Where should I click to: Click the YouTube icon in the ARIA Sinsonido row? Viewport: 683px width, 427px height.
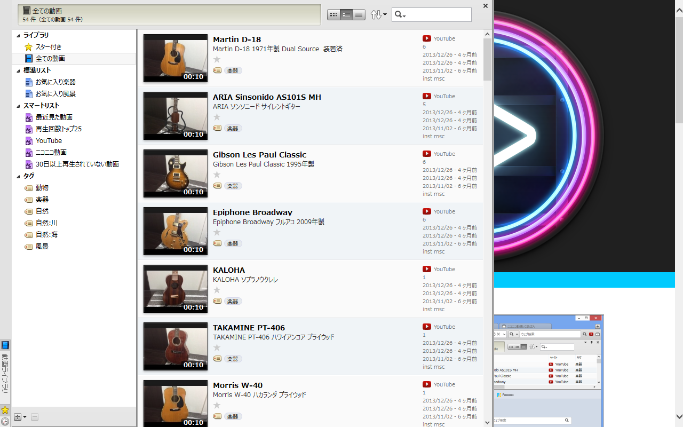427,96
